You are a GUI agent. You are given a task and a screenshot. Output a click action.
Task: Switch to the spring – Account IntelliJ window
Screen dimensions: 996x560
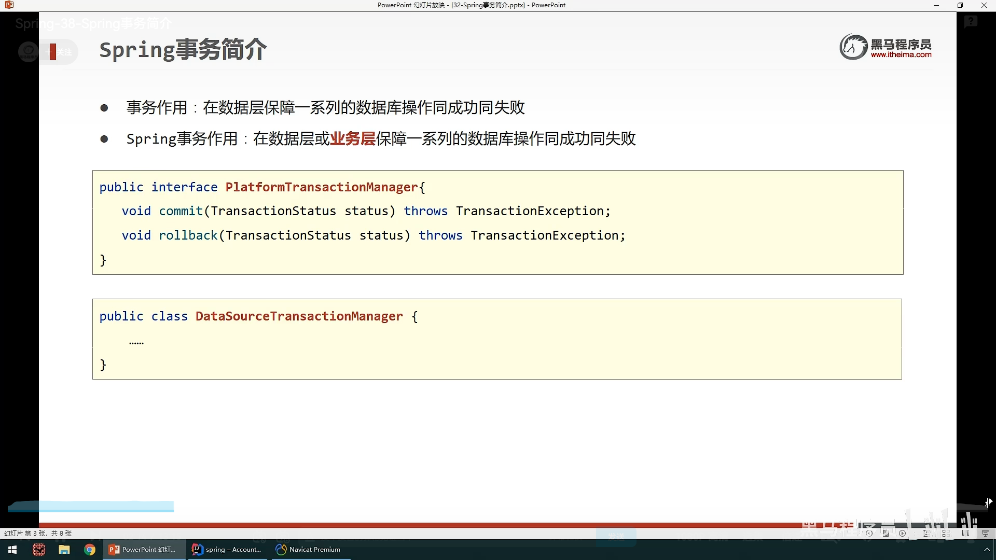coord(227,550)
